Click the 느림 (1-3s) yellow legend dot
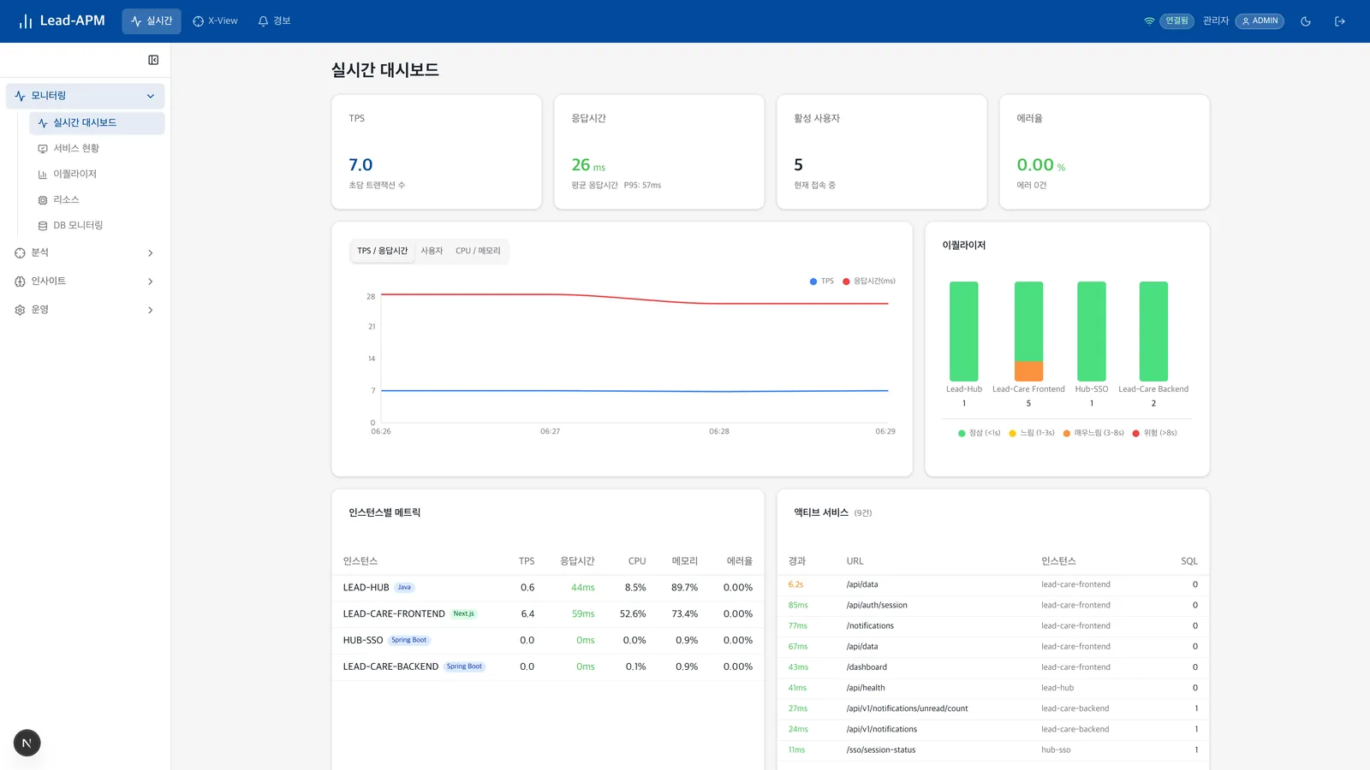Screen dimensions: 1370x770 click(x=1012, y=434)
